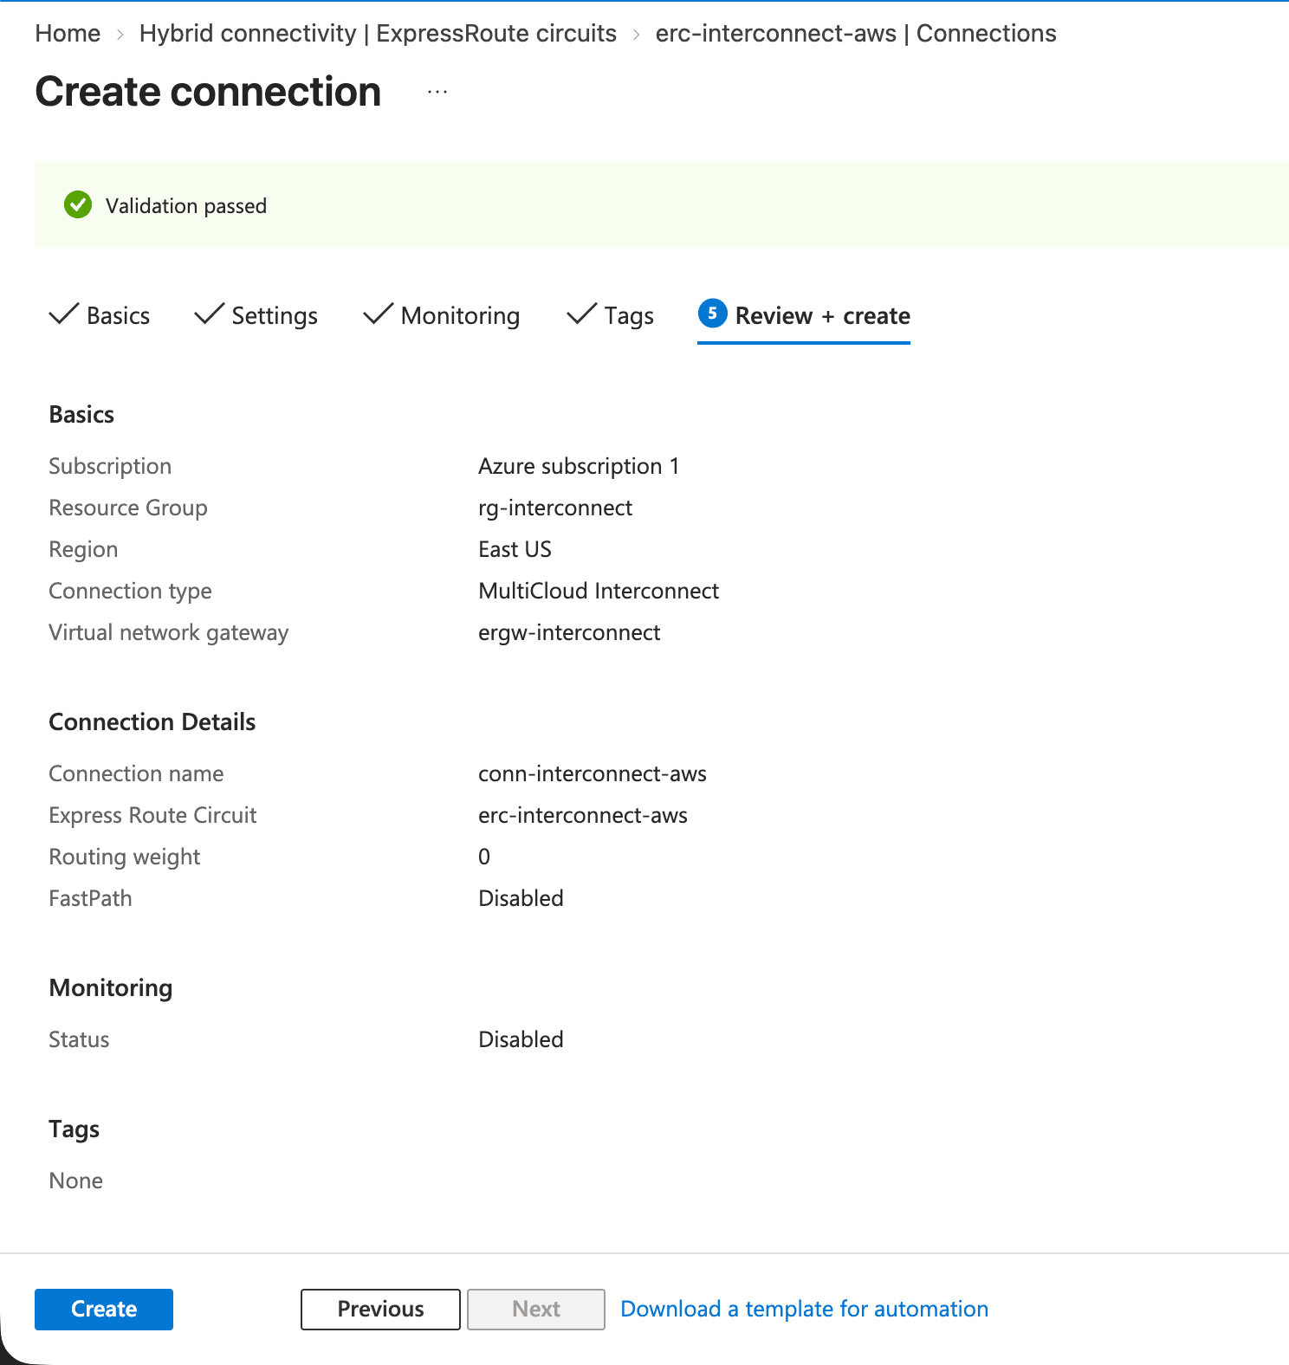Click the Monitoring section heading
Screen dimensions: 1289x1365
tap(111, 987)
